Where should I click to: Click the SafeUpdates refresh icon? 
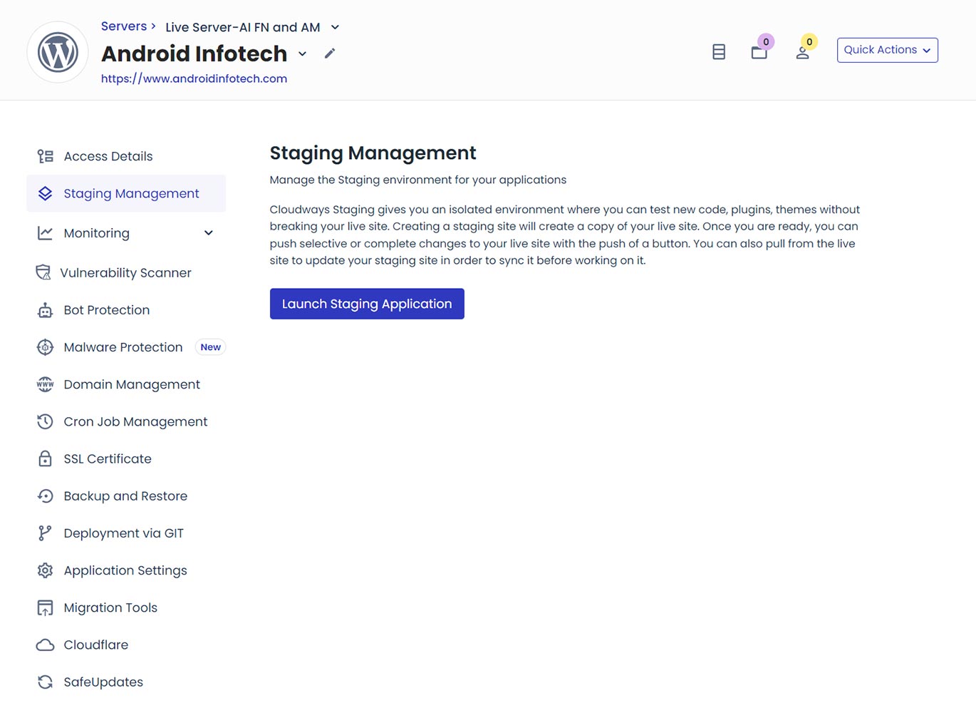coord(45,682)
